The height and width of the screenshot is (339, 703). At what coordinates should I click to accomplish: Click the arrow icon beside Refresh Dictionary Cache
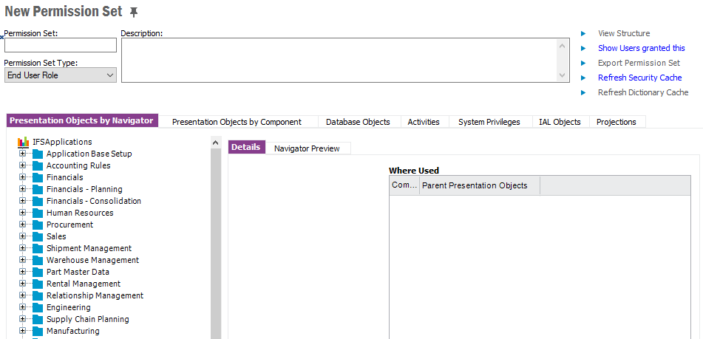[x=583, y=92]
